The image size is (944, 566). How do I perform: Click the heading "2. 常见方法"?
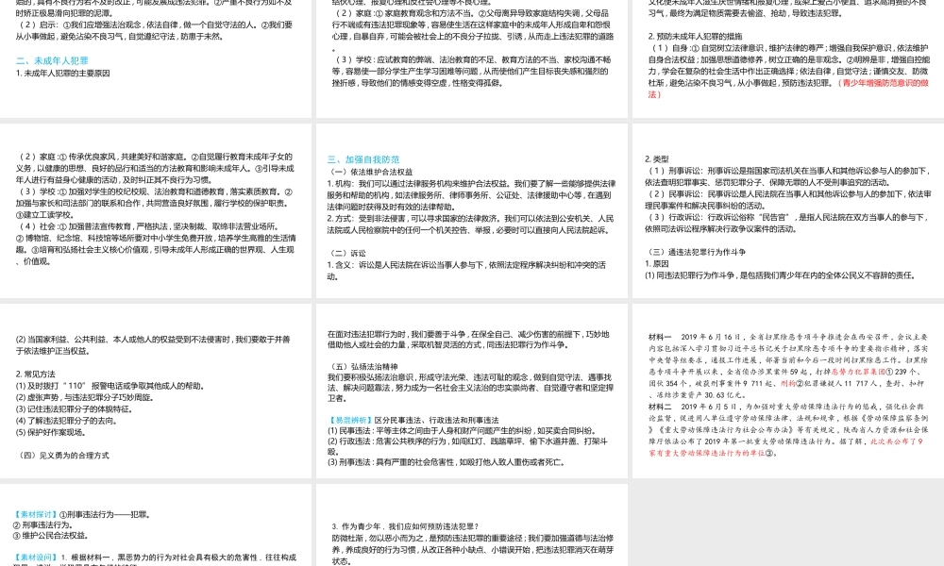coord(36,375)
